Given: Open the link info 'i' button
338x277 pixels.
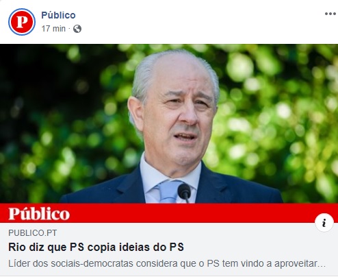Looking at the screenshot, I should pos(324,223).
